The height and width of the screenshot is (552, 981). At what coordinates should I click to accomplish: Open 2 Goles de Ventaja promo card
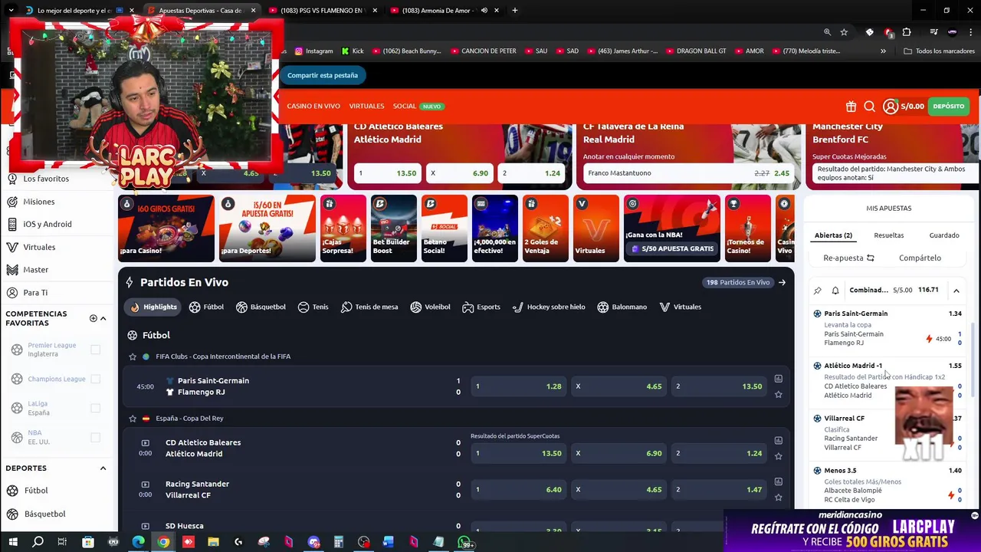click(x=546, y=228)
